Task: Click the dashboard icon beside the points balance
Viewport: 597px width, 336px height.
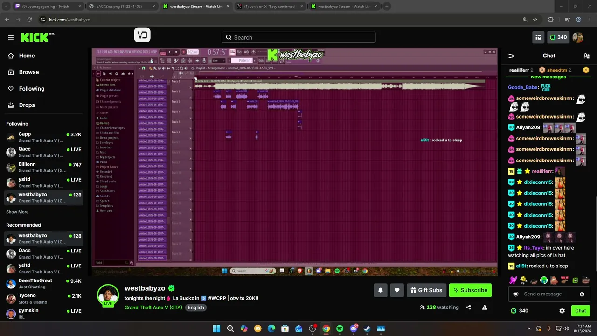Action: (538, 37)
